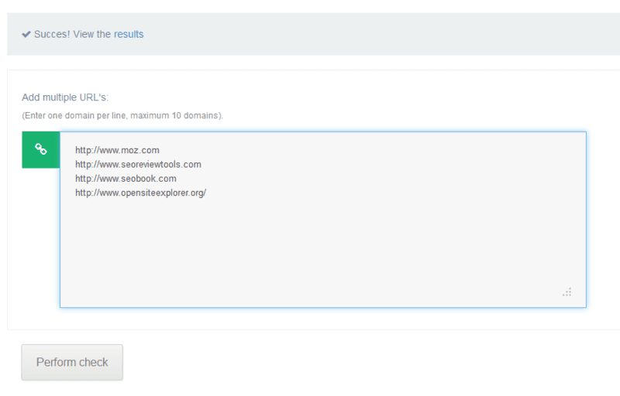
Task: Click the success checkmark icon
Action: [26, 34]
